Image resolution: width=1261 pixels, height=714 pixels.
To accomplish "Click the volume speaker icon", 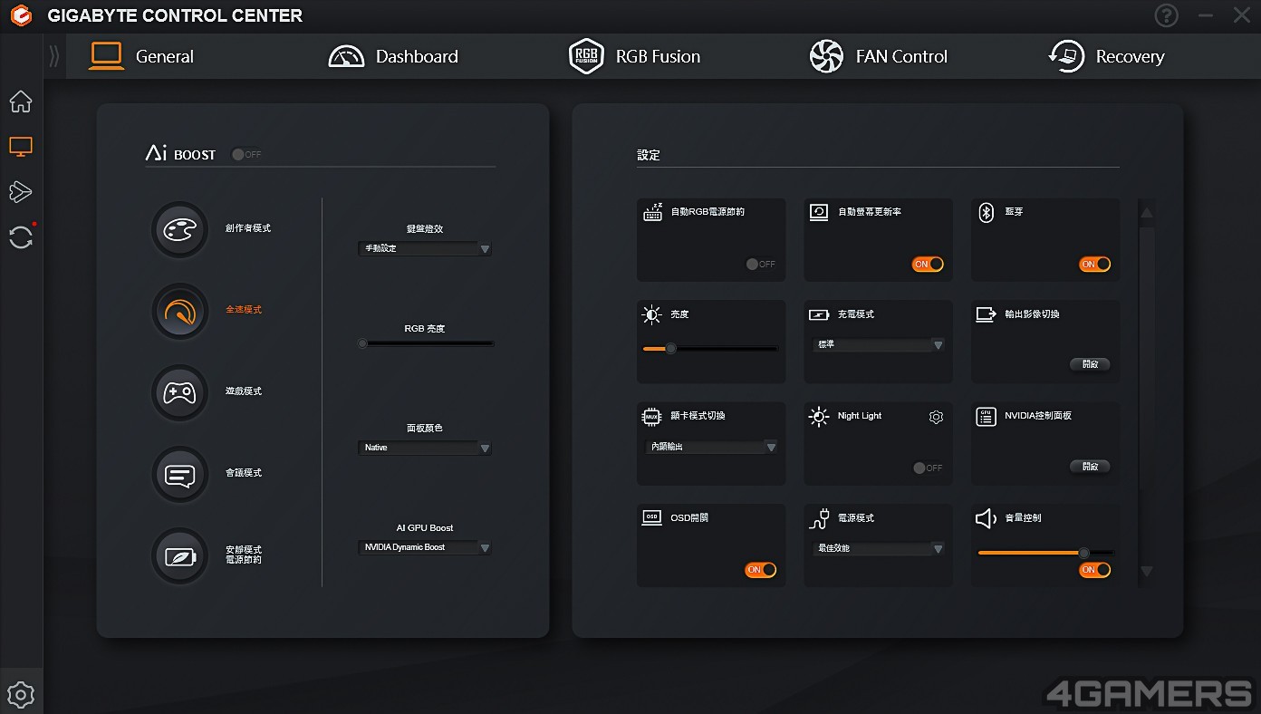I will point(986,518).
